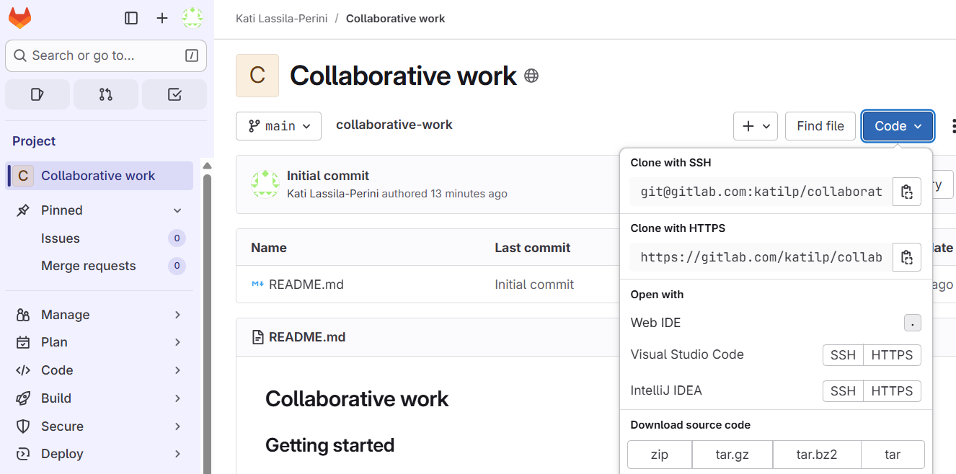Copy the SSH clone URL
The width and height of the screenshot is (956, 474).
907,192
